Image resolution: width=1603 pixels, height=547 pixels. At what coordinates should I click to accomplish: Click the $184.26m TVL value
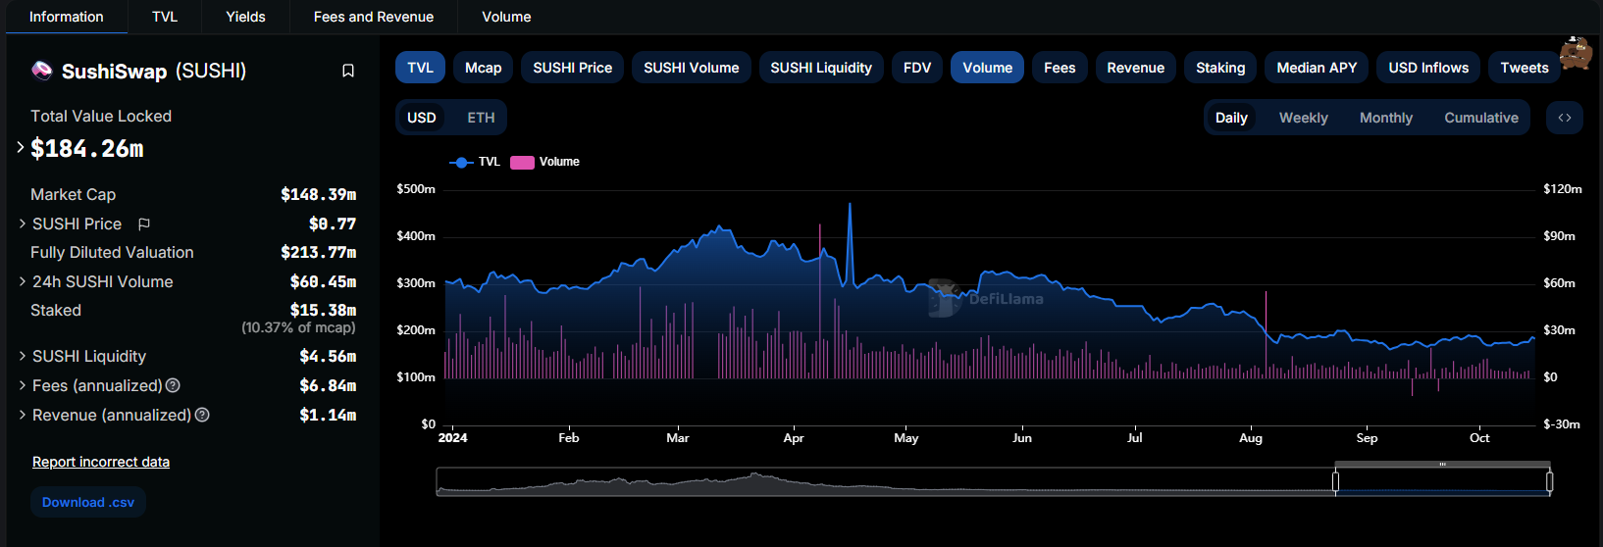coord(87,149)
